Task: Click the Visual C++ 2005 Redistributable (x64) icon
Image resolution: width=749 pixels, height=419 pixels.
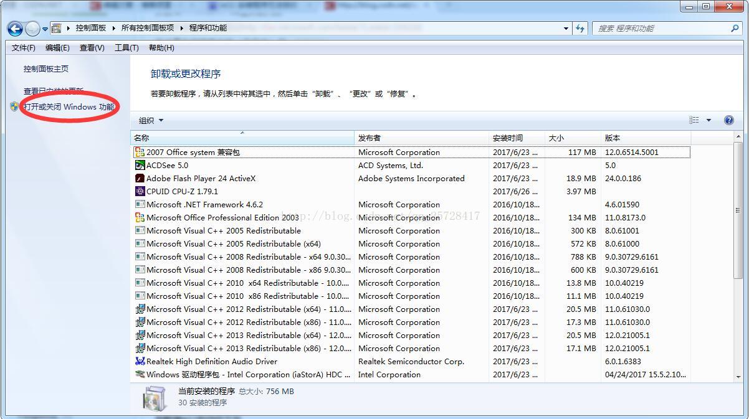Action: (140, 243)
